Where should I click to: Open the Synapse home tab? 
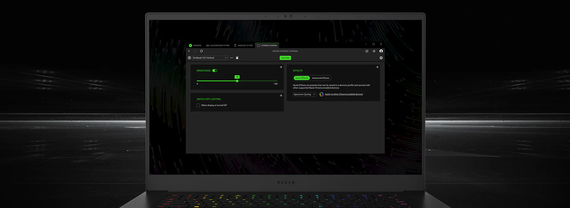click(195, 45)
